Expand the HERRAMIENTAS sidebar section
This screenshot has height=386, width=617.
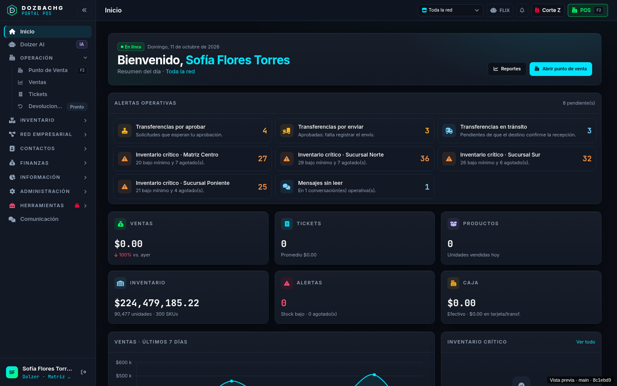48,205
